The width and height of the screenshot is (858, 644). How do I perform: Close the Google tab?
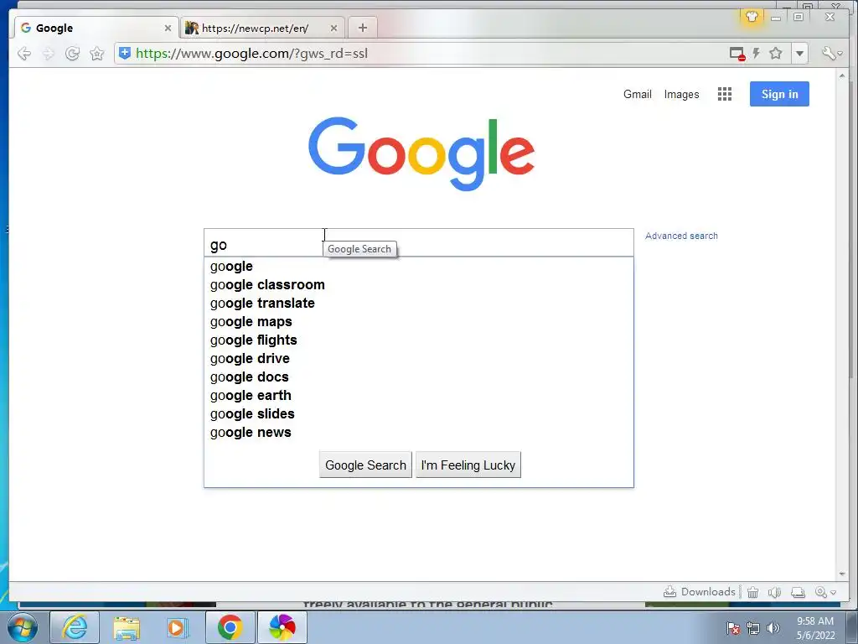pyautogui.click(x=168, y=28)
